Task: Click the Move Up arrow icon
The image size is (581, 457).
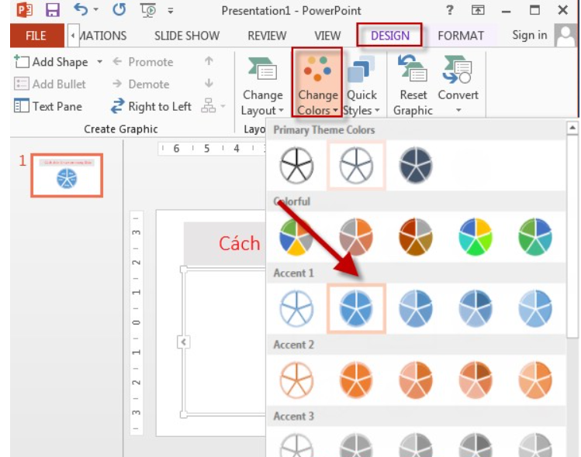Action: click(x=209, y=61)
